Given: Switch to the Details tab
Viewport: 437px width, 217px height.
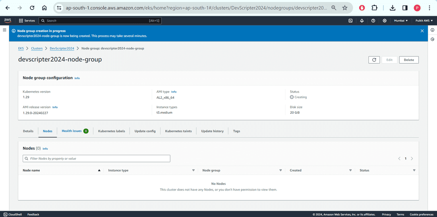Looking at the screenshot, I should pyautogui.click(x=28, y=131).
